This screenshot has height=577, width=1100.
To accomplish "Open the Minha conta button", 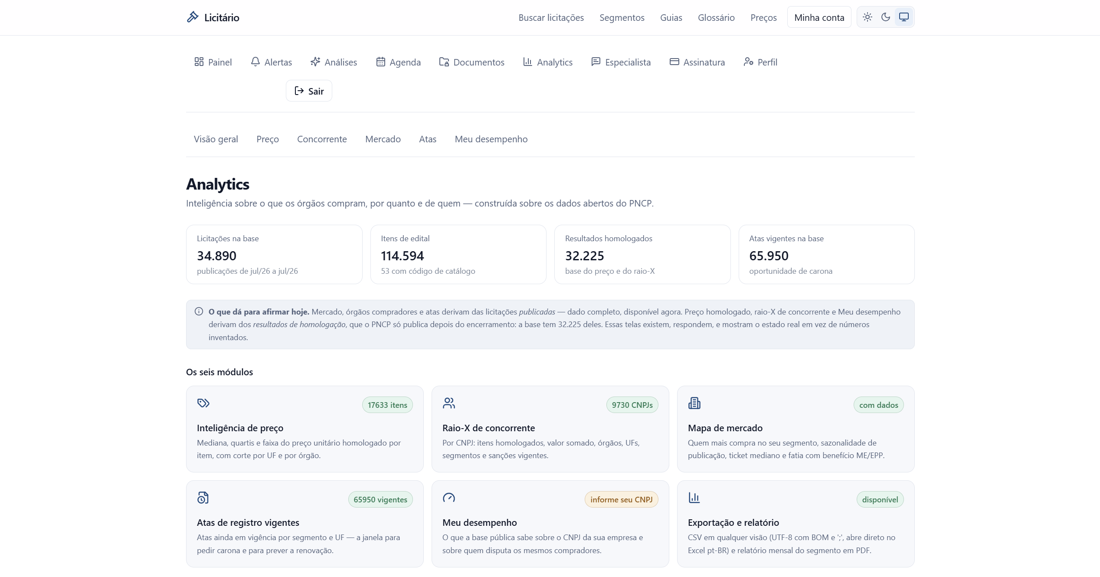I will (819, 17).
